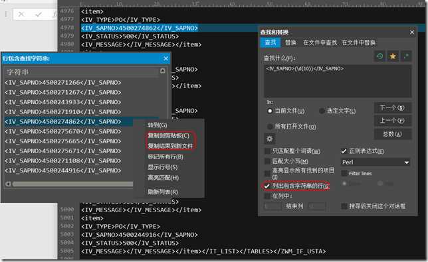Open the Perl regex engine dropdown
This screenshot has height=262, width=428.
(375, 163)
